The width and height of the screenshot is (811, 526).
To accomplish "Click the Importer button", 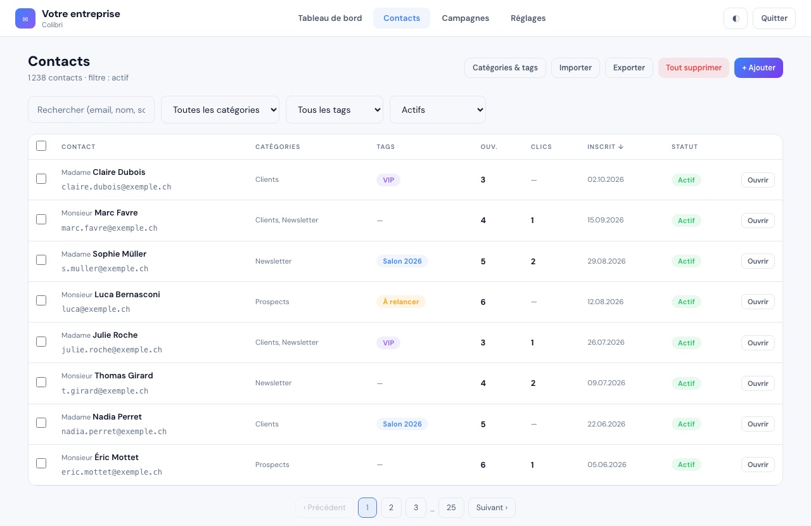I will (x=575, y=68).
